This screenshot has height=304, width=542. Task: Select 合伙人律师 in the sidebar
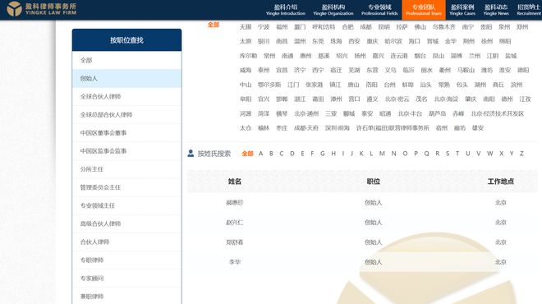tap(126, 242)
